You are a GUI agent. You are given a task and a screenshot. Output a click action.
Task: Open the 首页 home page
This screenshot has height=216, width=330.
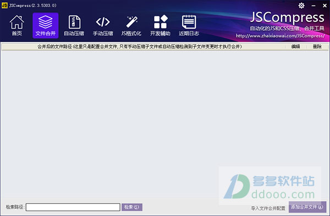tap(17, 25)
